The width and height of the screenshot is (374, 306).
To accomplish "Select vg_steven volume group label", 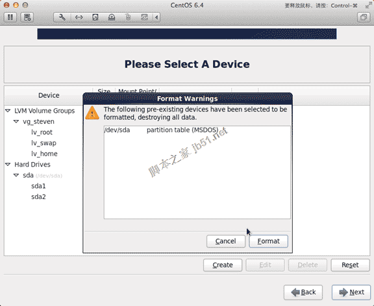I will (39, 121).
